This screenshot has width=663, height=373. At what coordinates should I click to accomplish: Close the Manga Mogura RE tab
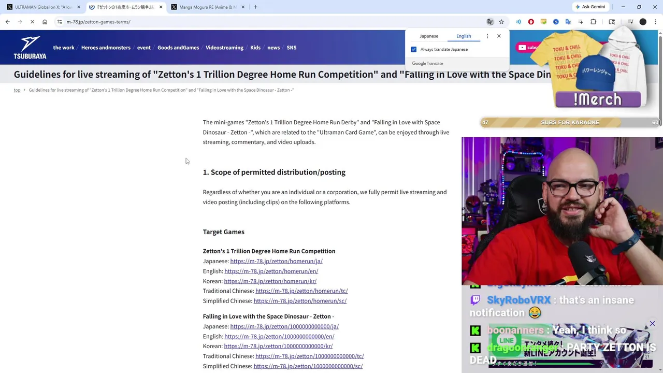coord(243,7)
